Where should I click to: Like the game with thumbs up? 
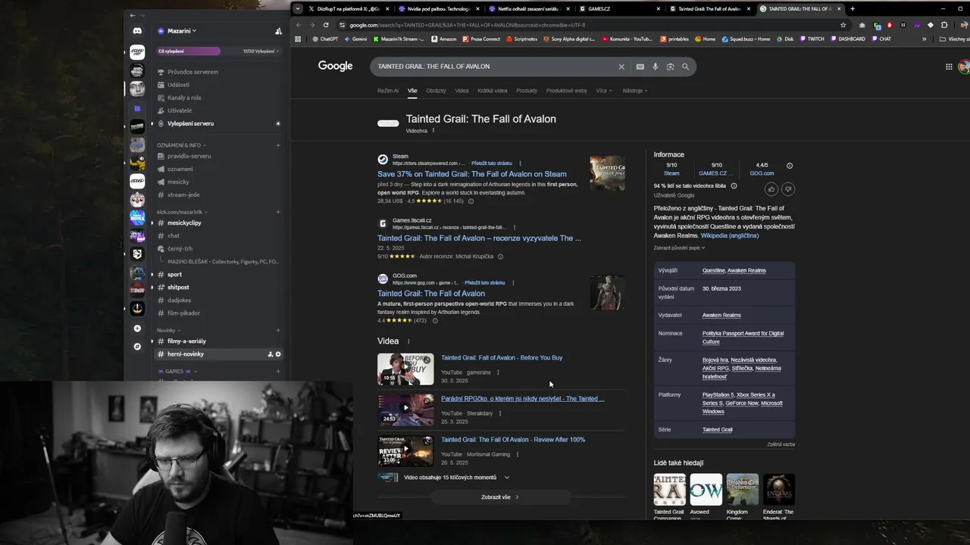point(771,189)
